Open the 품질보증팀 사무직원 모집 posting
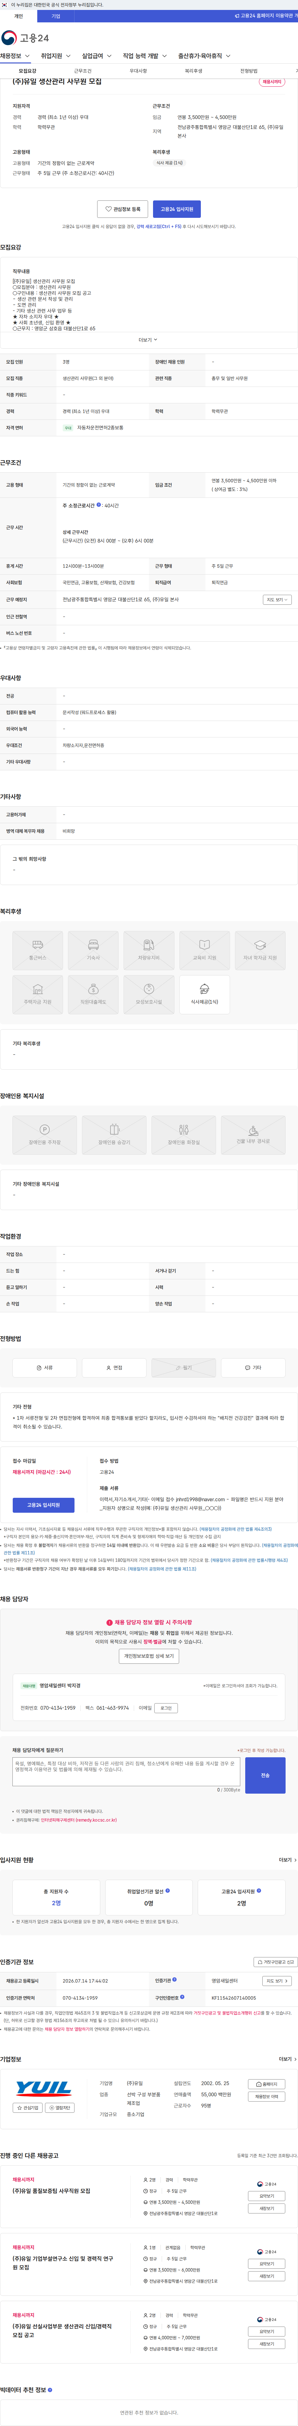Viewport: 298px width, 2426px height. coord(52,2190)
